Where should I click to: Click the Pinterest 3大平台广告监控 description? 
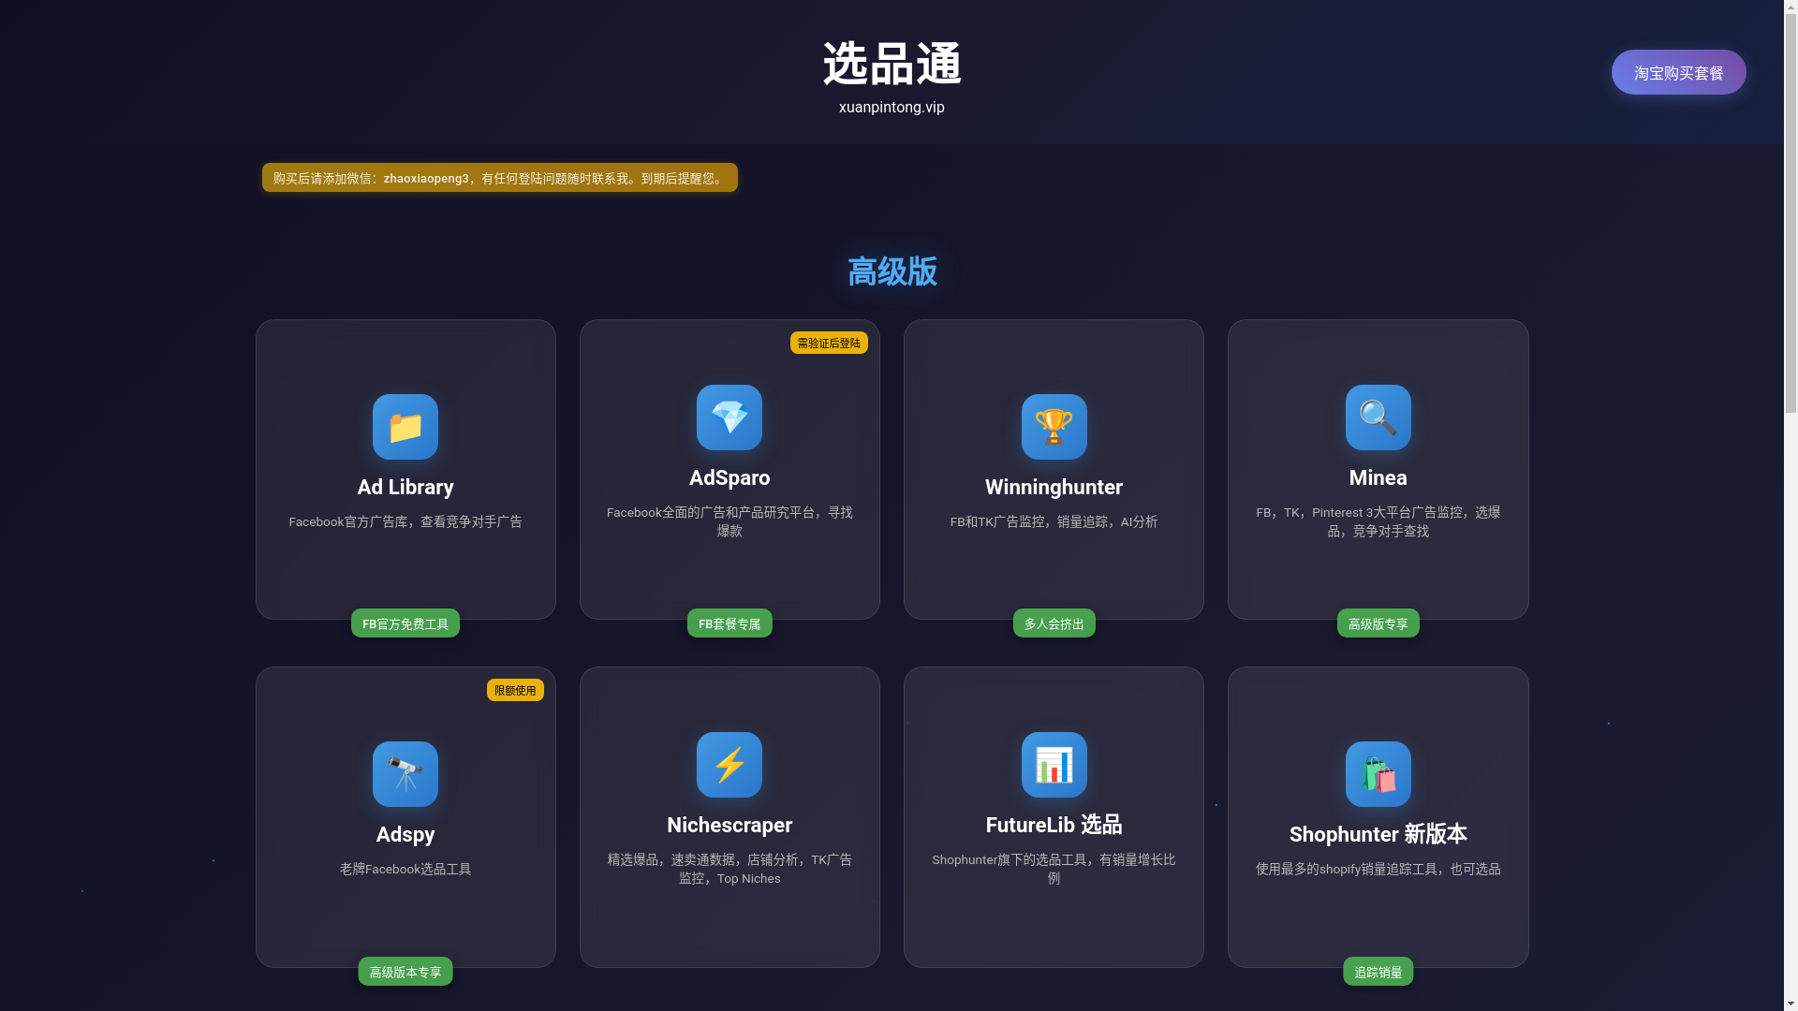pyautogui.click(x=1378, y=521)
